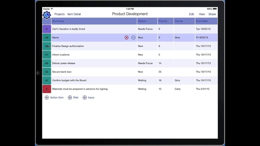Click Waiting status for Confirm budget
This screenshot has height=146, width=260.
(142, 80)
